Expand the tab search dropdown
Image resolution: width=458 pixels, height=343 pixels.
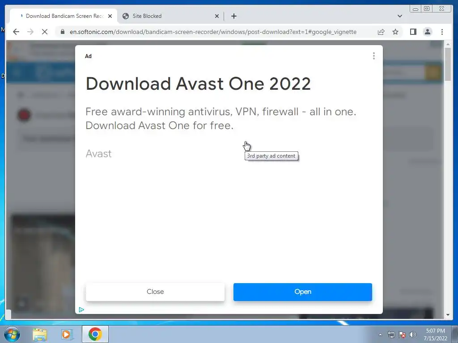coord(400,16)
